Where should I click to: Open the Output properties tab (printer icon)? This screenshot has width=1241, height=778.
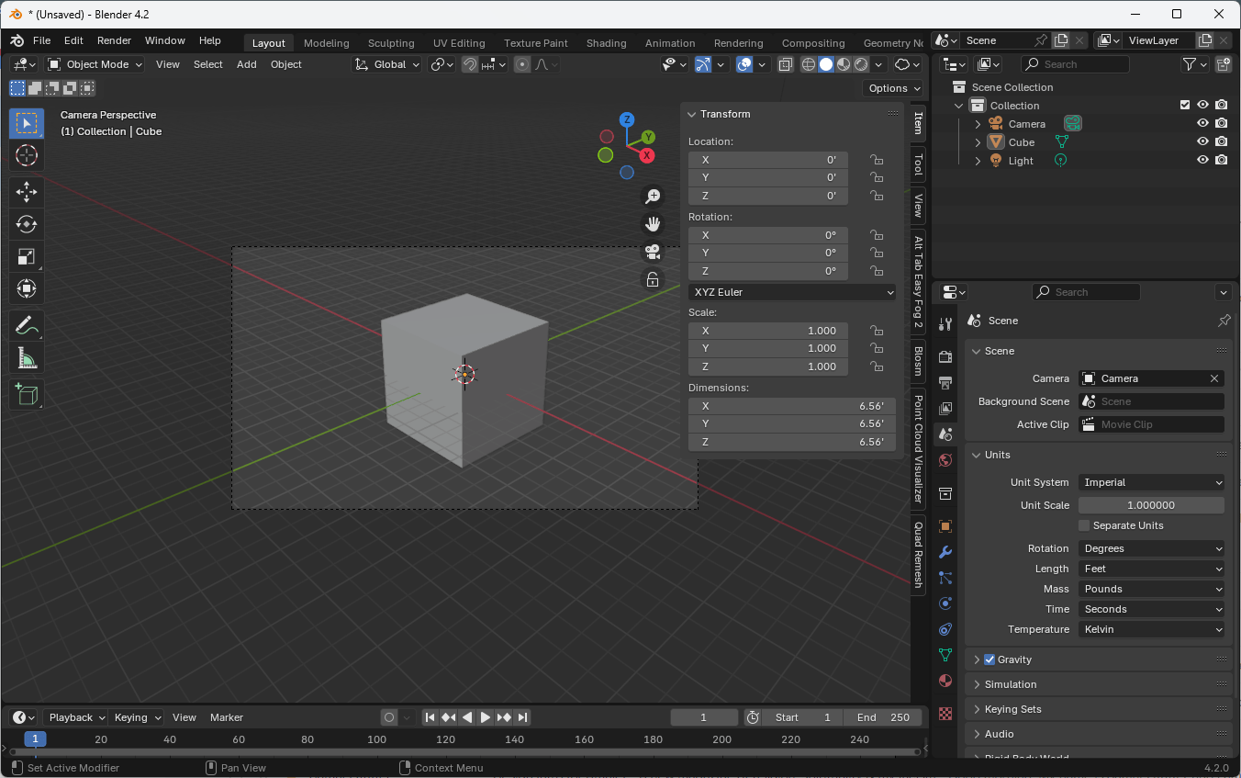[946, 382]
